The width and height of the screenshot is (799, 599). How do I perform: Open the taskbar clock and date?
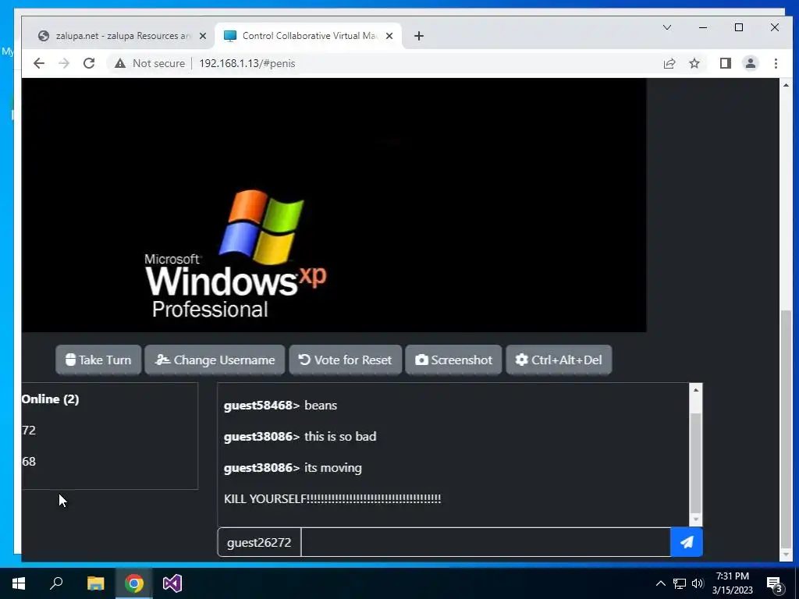tap(732, 583)
